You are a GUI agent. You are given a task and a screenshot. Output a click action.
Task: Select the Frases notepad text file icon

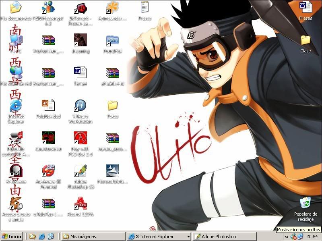point(145,7)
